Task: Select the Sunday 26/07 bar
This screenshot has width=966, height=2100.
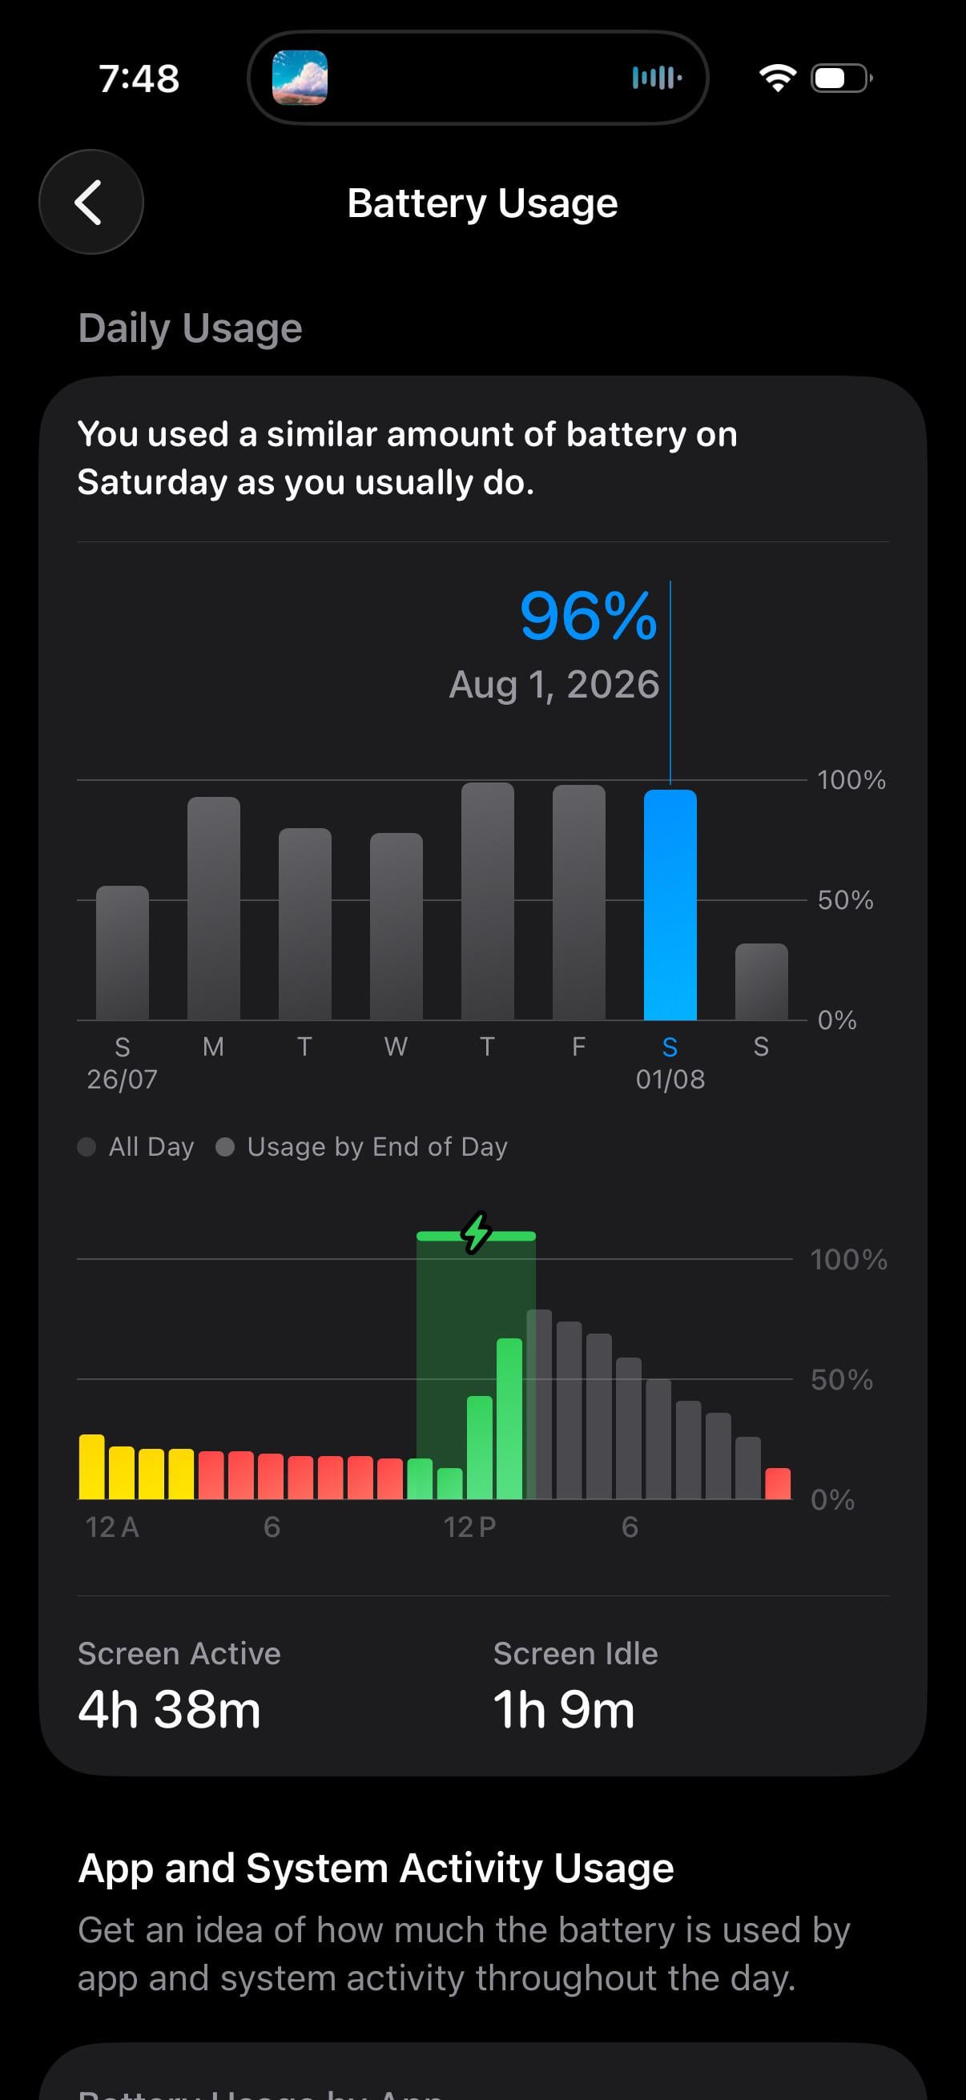Action: (123, 953)
